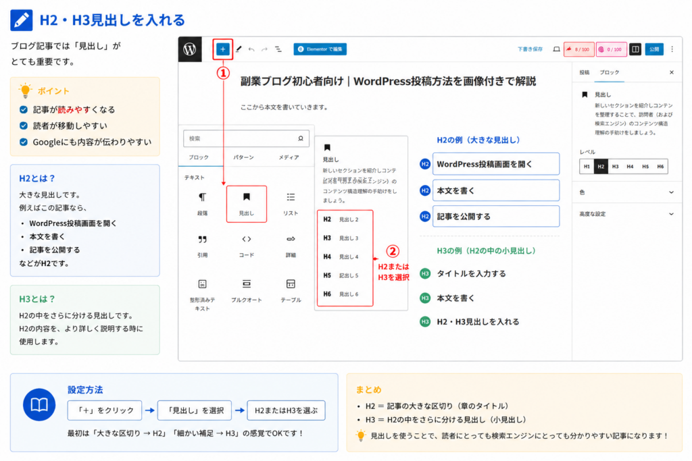The height and width of the screenshot is (461, 692).
Task: Expand the color settings section
Action: [x=626, y=192]
